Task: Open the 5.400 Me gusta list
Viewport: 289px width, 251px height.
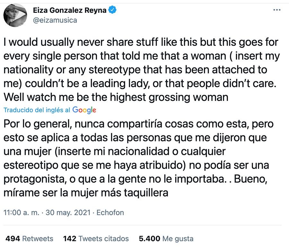Action: click(x=166, y=239)
